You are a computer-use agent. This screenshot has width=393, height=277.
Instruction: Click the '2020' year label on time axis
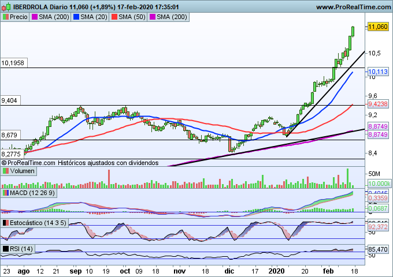[x=276, y=271]
